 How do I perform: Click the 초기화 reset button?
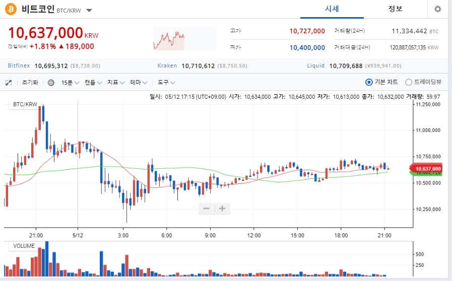30,83
